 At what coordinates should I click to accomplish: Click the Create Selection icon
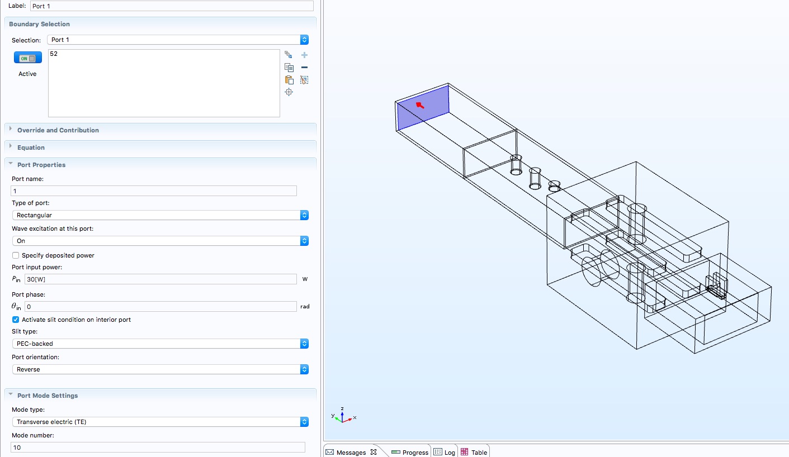(289, 55)
